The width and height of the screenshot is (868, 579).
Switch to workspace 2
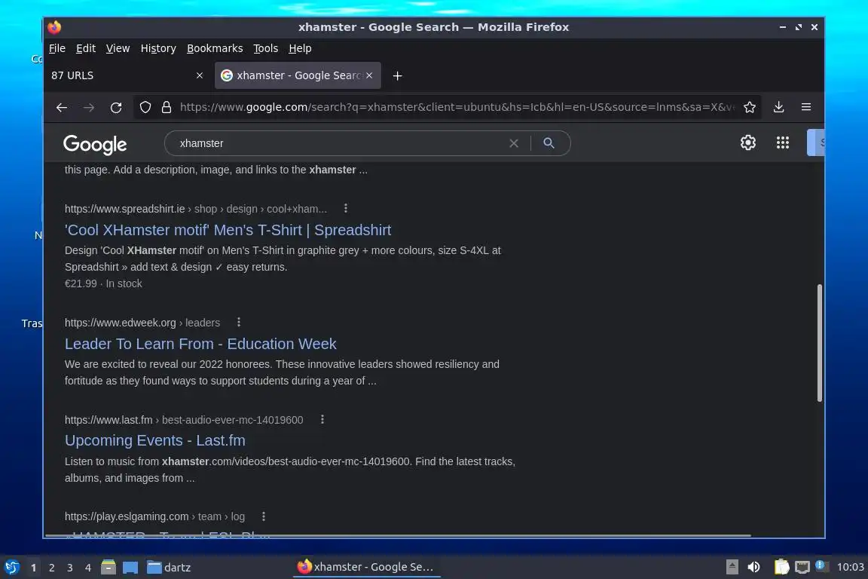[51, 568]
